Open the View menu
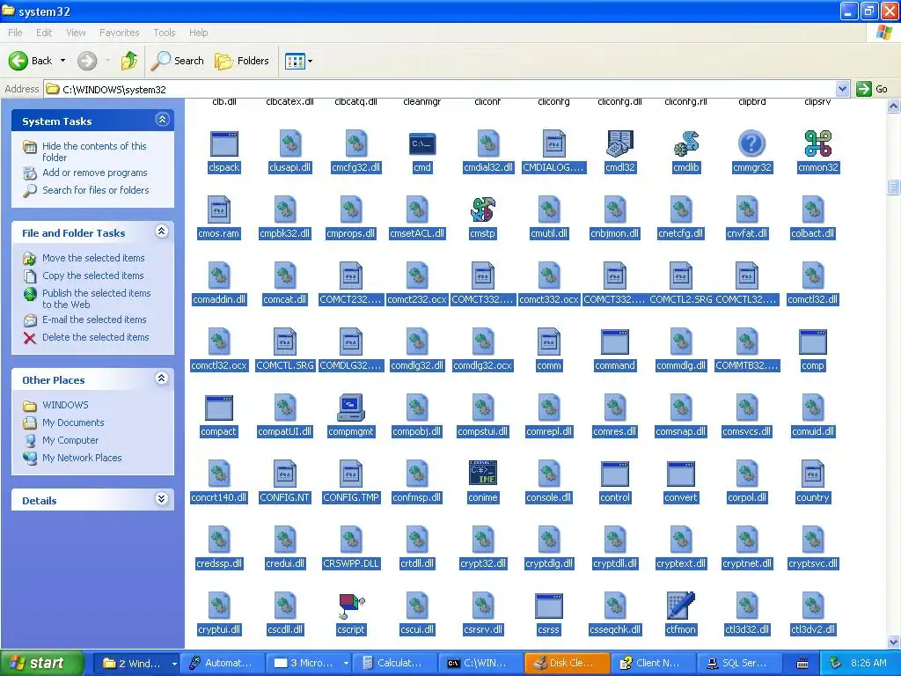Image resolution: width=901 pixels, height=676 pixels. [76, 33]
